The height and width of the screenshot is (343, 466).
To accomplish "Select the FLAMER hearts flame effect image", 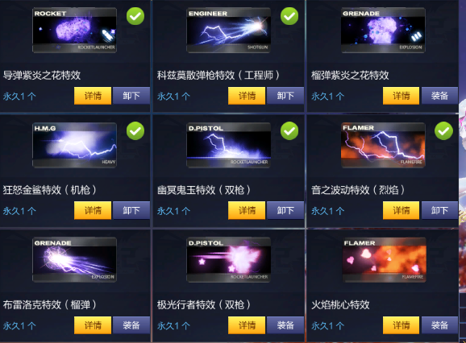I will point(384,259).
